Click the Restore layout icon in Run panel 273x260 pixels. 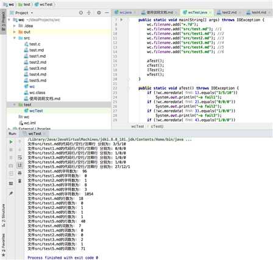click(x=11, y=183)
